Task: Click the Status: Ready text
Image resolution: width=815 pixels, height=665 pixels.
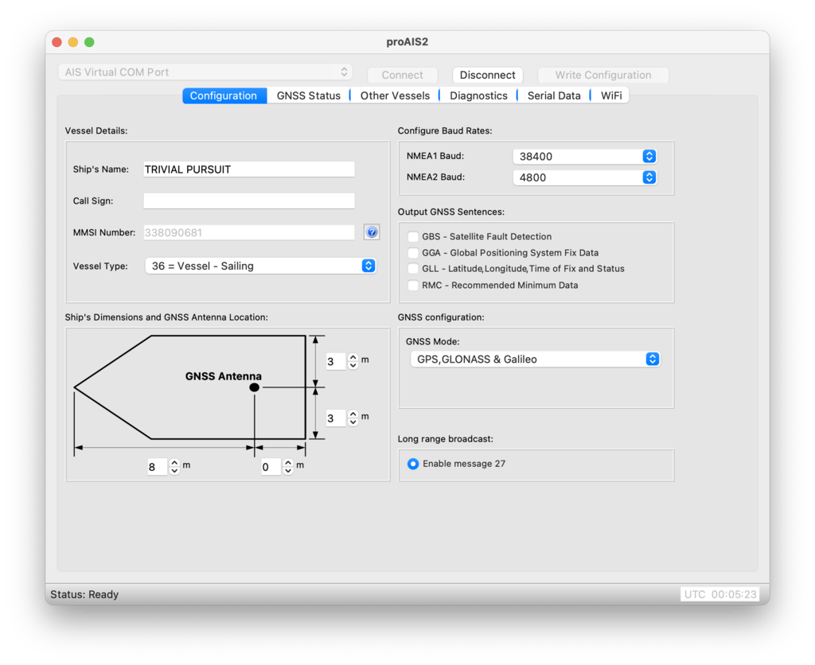Action: 84,594
